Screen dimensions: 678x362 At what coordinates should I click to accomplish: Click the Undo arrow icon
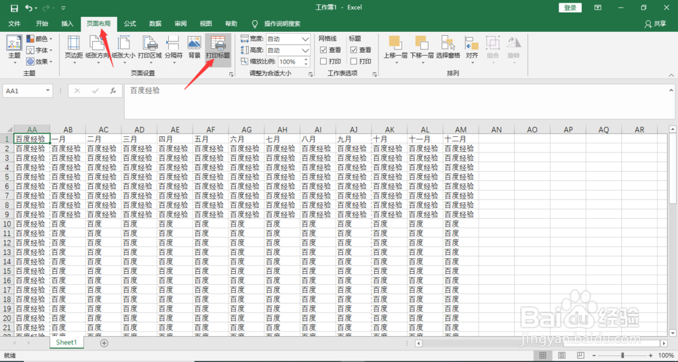pyautogui.click(x=29, y=7)
